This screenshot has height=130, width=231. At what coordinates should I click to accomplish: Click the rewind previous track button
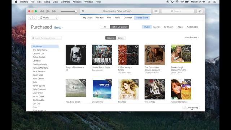coord(42,11)
